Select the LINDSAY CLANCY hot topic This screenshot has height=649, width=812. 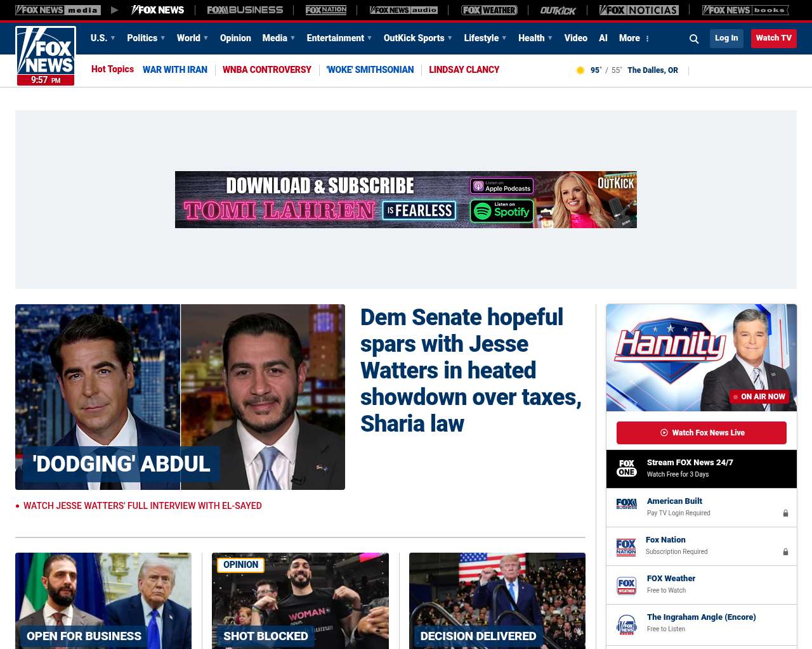(x=464, y=70)
